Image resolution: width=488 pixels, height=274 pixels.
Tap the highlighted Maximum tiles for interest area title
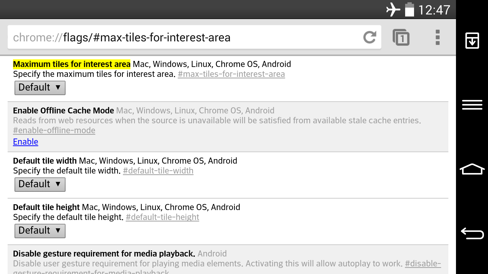(x=72, y=64)
